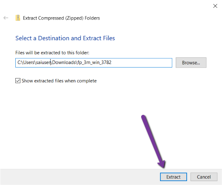The image size is (222, 185).
Task: Cancel the extraction dialog
Action: point(204,177)
